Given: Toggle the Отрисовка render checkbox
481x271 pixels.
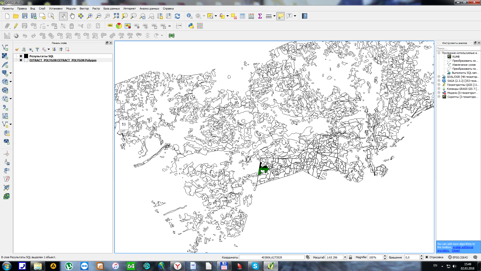Looking at the screenshot, I should pos(427,257).
